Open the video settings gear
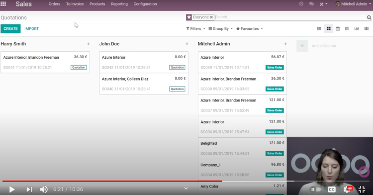This screenshot has height=195, width=373. [x=348, y=190]
